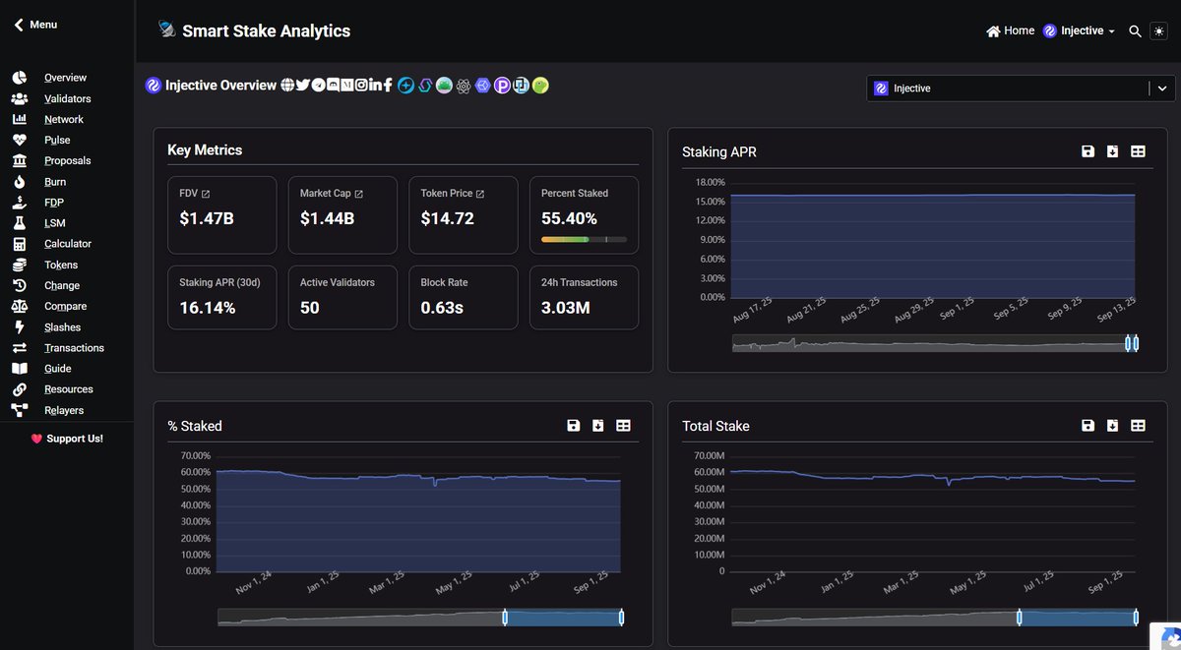
Task: Go to Guide page in sidebar
Action: tap(58, 369)
